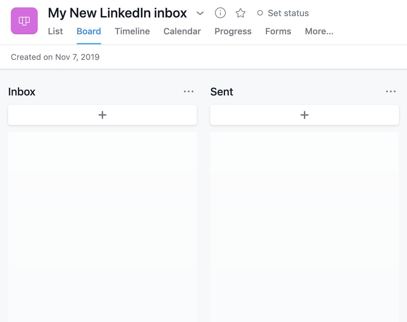Select the Board tab
Screen dimensions: 407x322
[x=89, y=31]
